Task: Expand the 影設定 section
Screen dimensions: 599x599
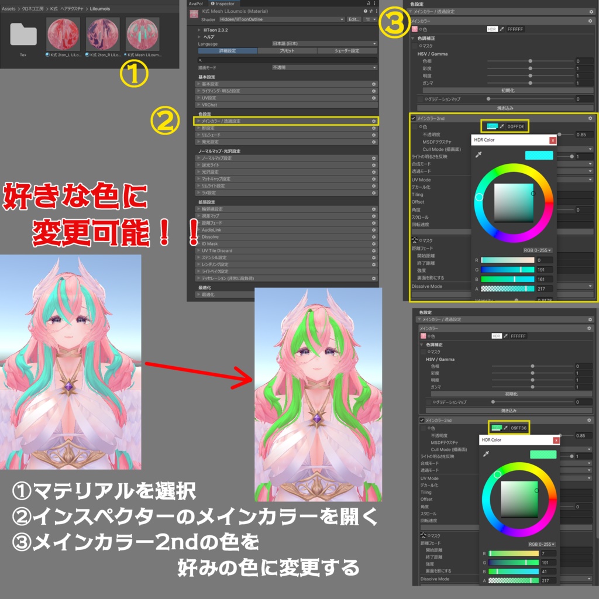Action: 286,128
